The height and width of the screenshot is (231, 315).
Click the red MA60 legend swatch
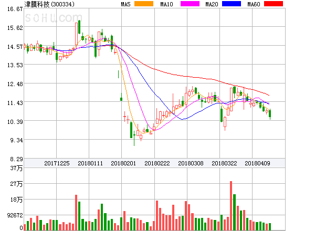[274, 4]
